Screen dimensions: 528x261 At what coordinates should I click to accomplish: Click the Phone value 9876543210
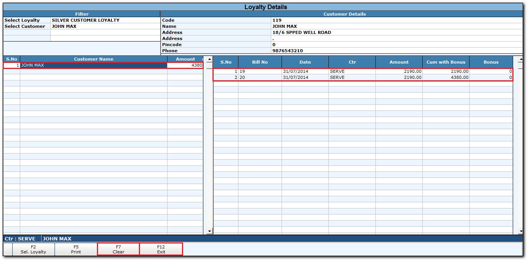tap(288, 51)
